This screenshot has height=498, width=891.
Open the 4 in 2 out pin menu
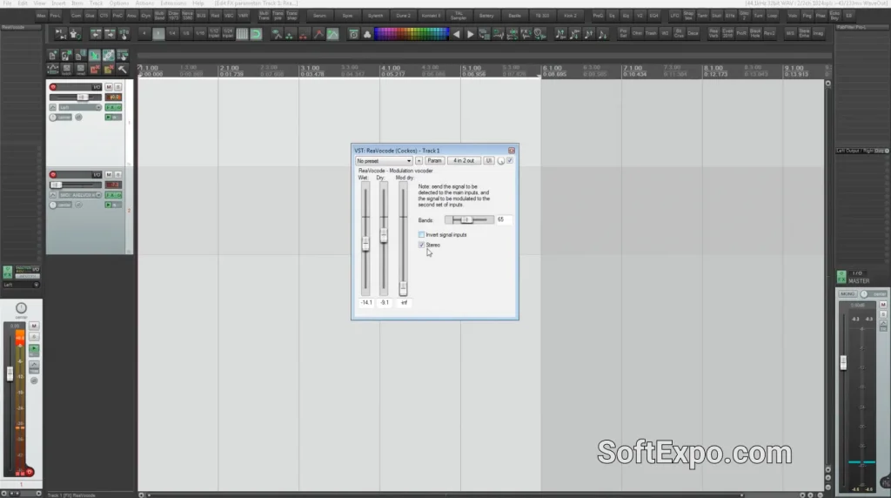coord(464,161)
